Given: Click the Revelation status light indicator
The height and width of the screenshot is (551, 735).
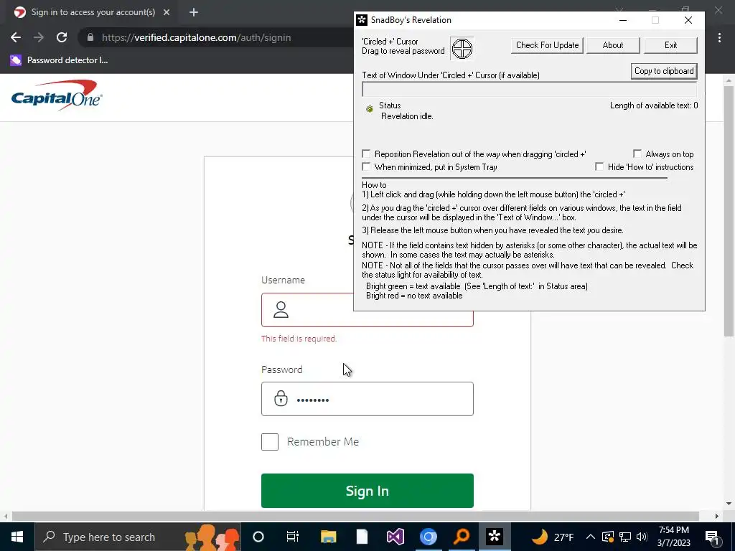Looking at the screenshot, I should 370,109.
